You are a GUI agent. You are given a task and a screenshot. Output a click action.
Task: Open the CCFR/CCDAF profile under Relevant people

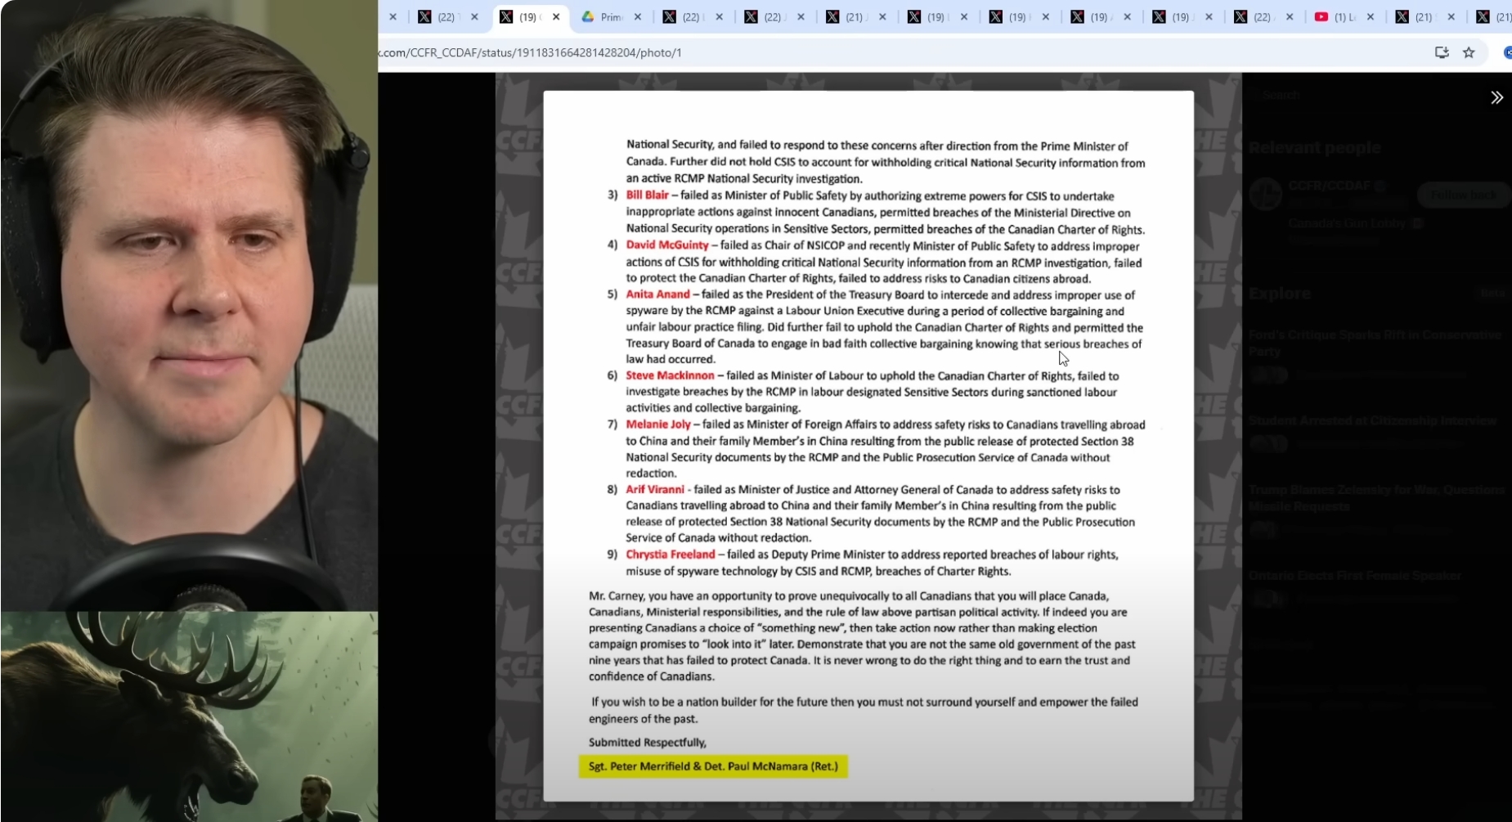pyautogui.click(x=1329, y=186)
